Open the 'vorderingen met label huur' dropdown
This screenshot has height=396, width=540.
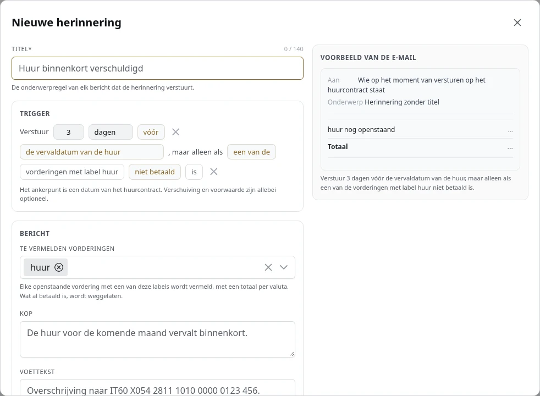(72, 172)
